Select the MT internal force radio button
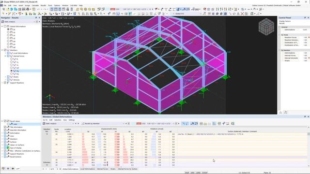This screenshot has height=174, width=310. click(12, 68)
